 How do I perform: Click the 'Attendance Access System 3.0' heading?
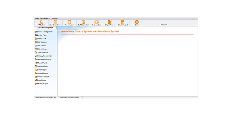click(90, 32)
